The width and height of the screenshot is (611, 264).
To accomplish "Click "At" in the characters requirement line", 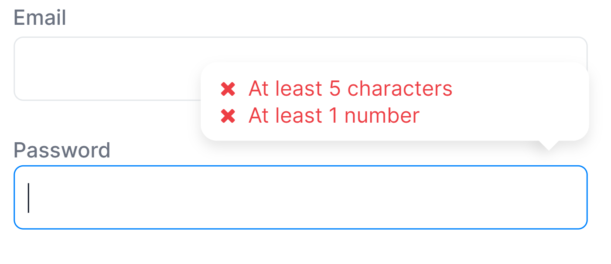I will coord(259,89).
